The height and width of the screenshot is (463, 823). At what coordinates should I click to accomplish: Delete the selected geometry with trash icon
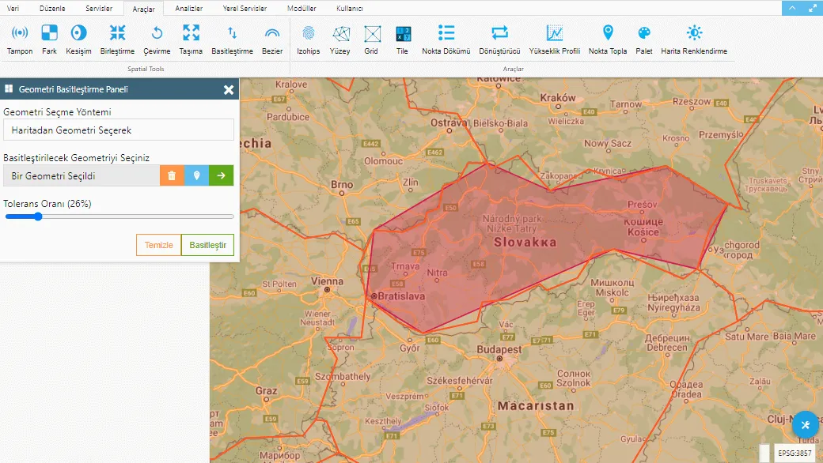pyautogui.click(x=172, y=176)
